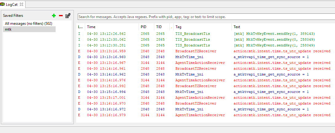
Task: Click the Tag column header
Action: tap(203, 27)
